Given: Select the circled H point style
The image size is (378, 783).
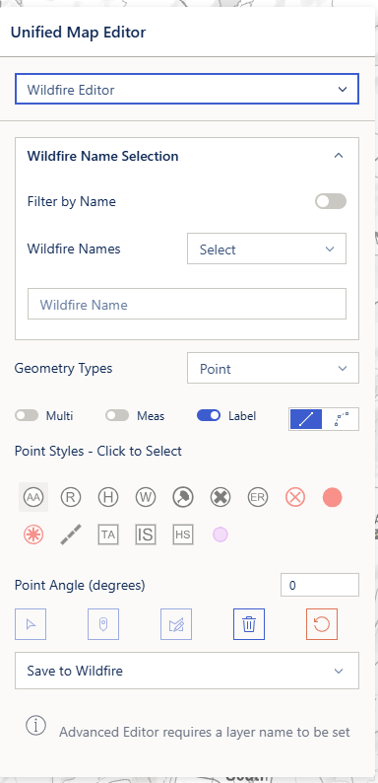Looking at the screenshot, I should pyautogui.click(x=108, y=497).
